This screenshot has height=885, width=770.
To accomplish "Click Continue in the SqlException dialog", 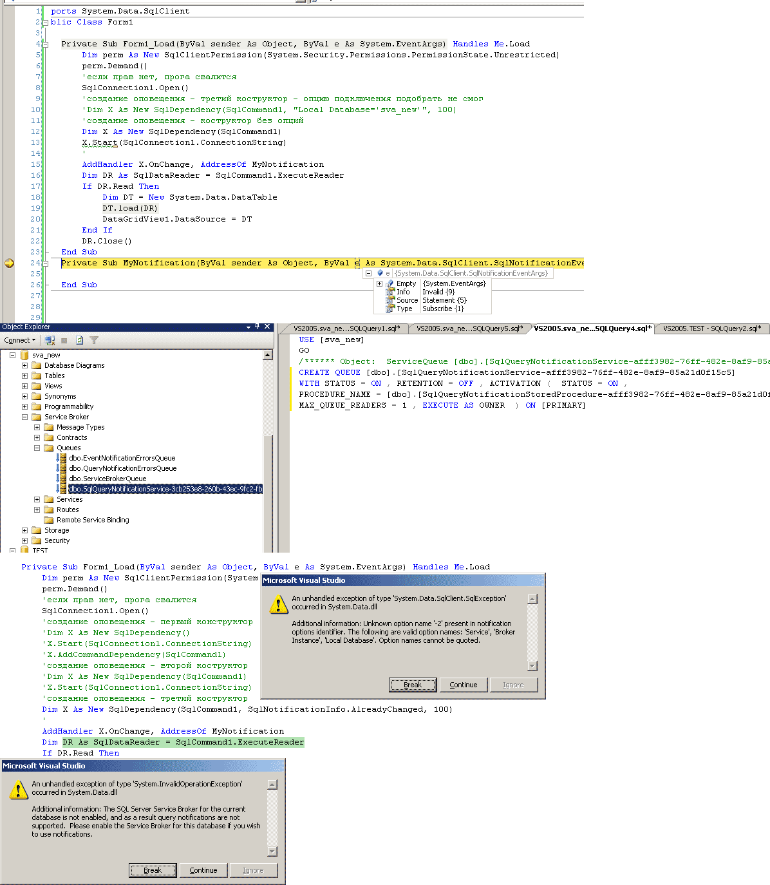I will [x=464, y=685].
